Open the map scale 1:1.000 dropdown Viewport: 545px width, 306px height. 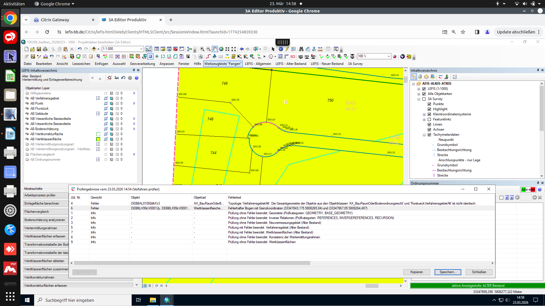tap(141, 49)
